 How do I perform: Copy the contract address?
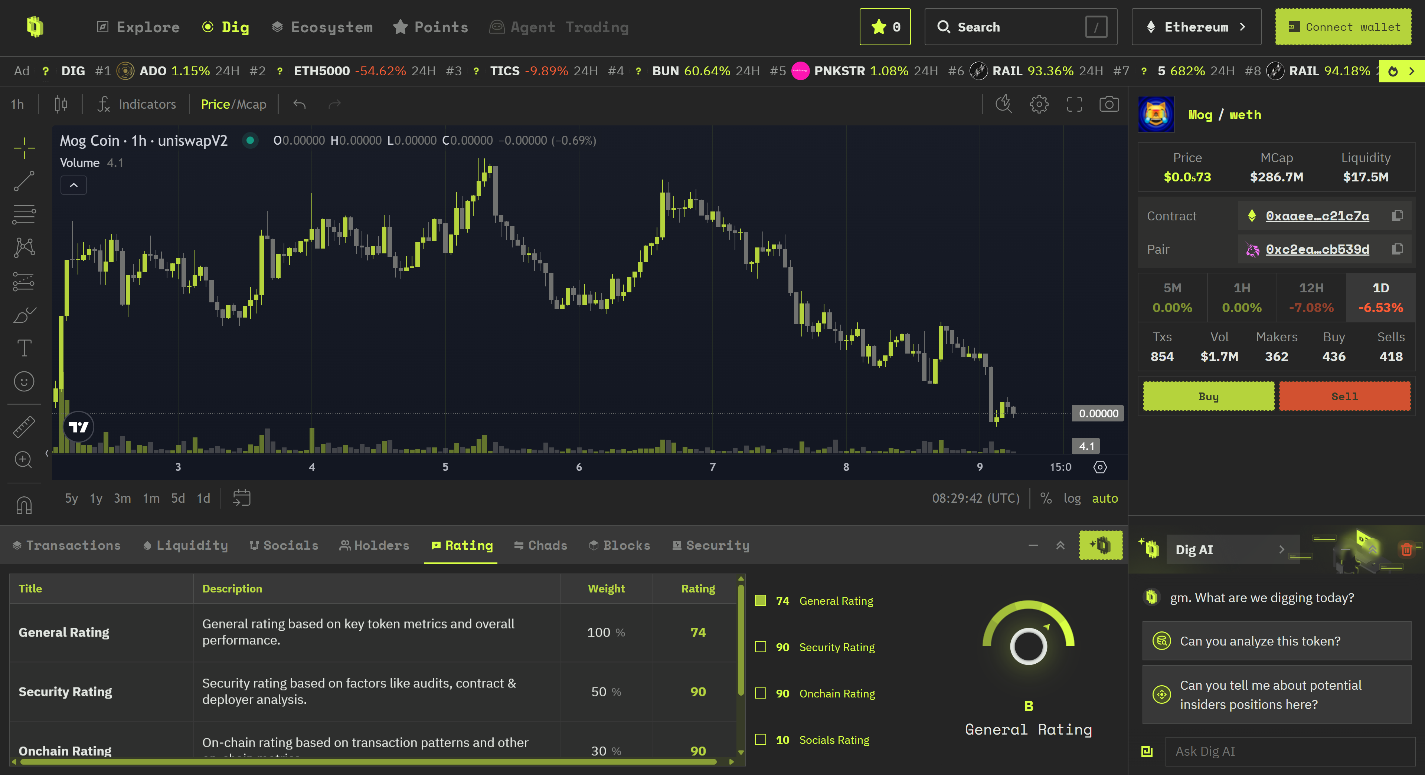1397,216
